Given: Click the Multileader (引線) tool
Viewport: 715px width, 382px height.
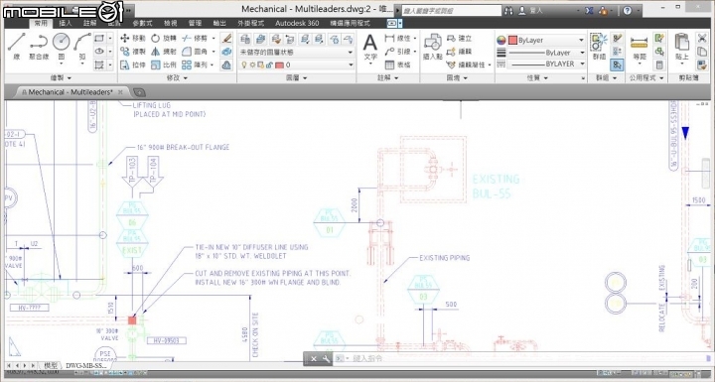Looking at the screenshot, I should [x=398, y=52].
